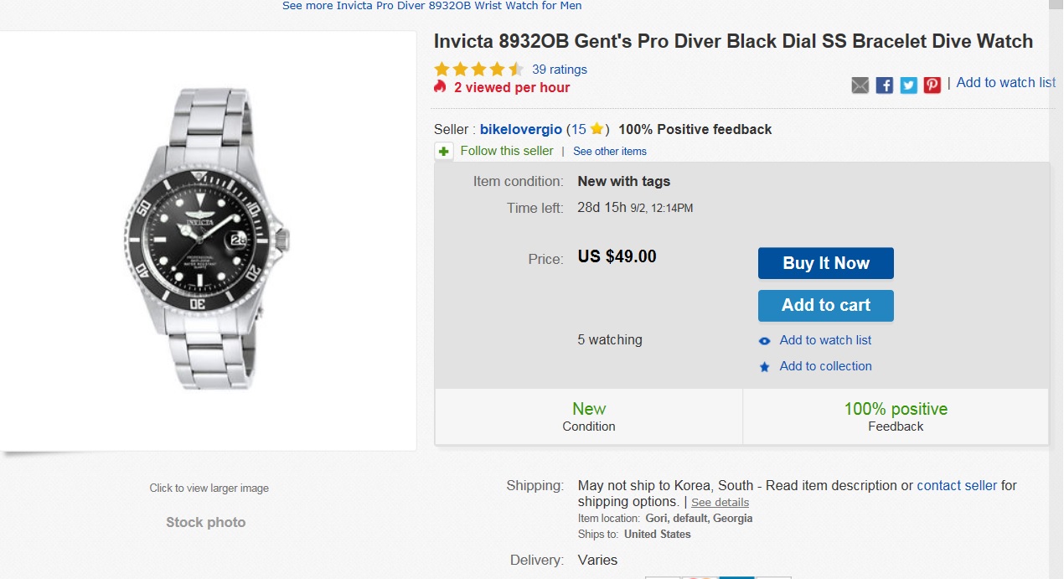This screenshot has width=1064, height=579.
Task: Click the five-star rating graphic
Action: (x=478, y=70)
